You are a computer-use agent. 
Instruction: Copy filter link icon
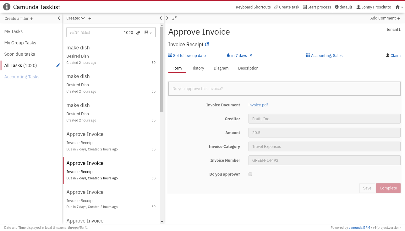click(138, 33)
